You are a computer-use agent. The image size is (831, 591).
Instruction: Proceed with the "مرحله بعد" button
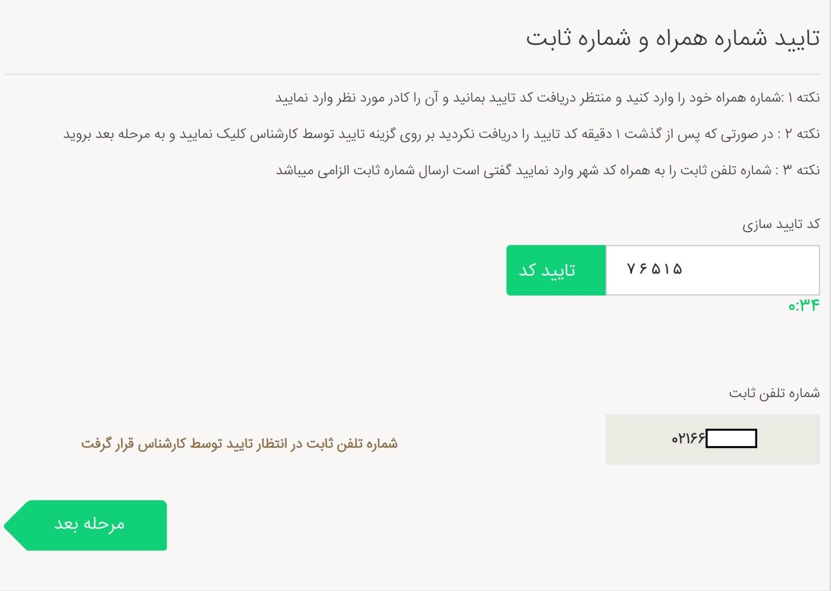[x=85, y=525]
